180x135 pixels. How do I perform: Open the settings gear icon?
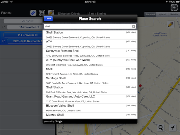click(x=174, y=7)
